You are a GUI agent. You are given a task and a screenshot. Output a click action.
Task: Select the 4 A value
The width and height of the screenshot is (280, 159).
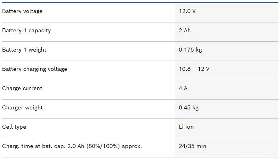point(183,88)
